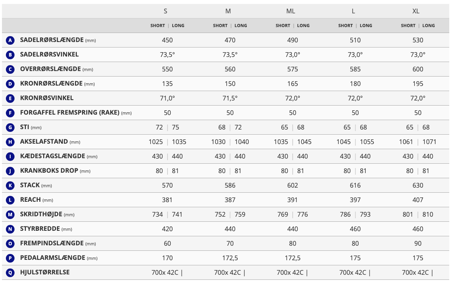Select the XL size column header

point(416,11)
